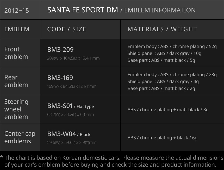Click the chrome plating + matt black / 3g text
Viewport: 224px width, 170px height.
coord(168,110)
